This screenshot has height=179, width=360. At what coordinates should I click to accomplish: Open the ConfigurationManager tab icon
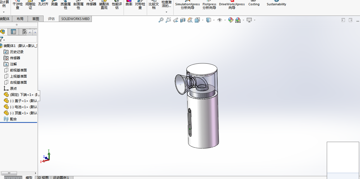click(x=24, y=32)
